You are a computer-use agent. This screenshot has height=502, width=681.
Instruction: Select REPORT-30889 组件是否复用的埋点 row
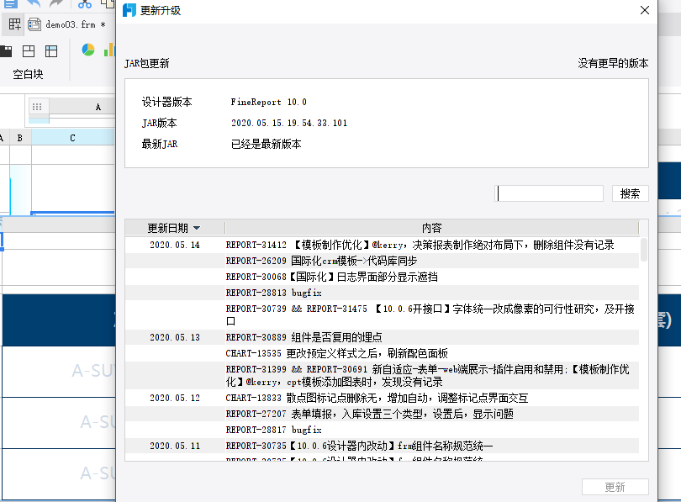coord(383,337)
